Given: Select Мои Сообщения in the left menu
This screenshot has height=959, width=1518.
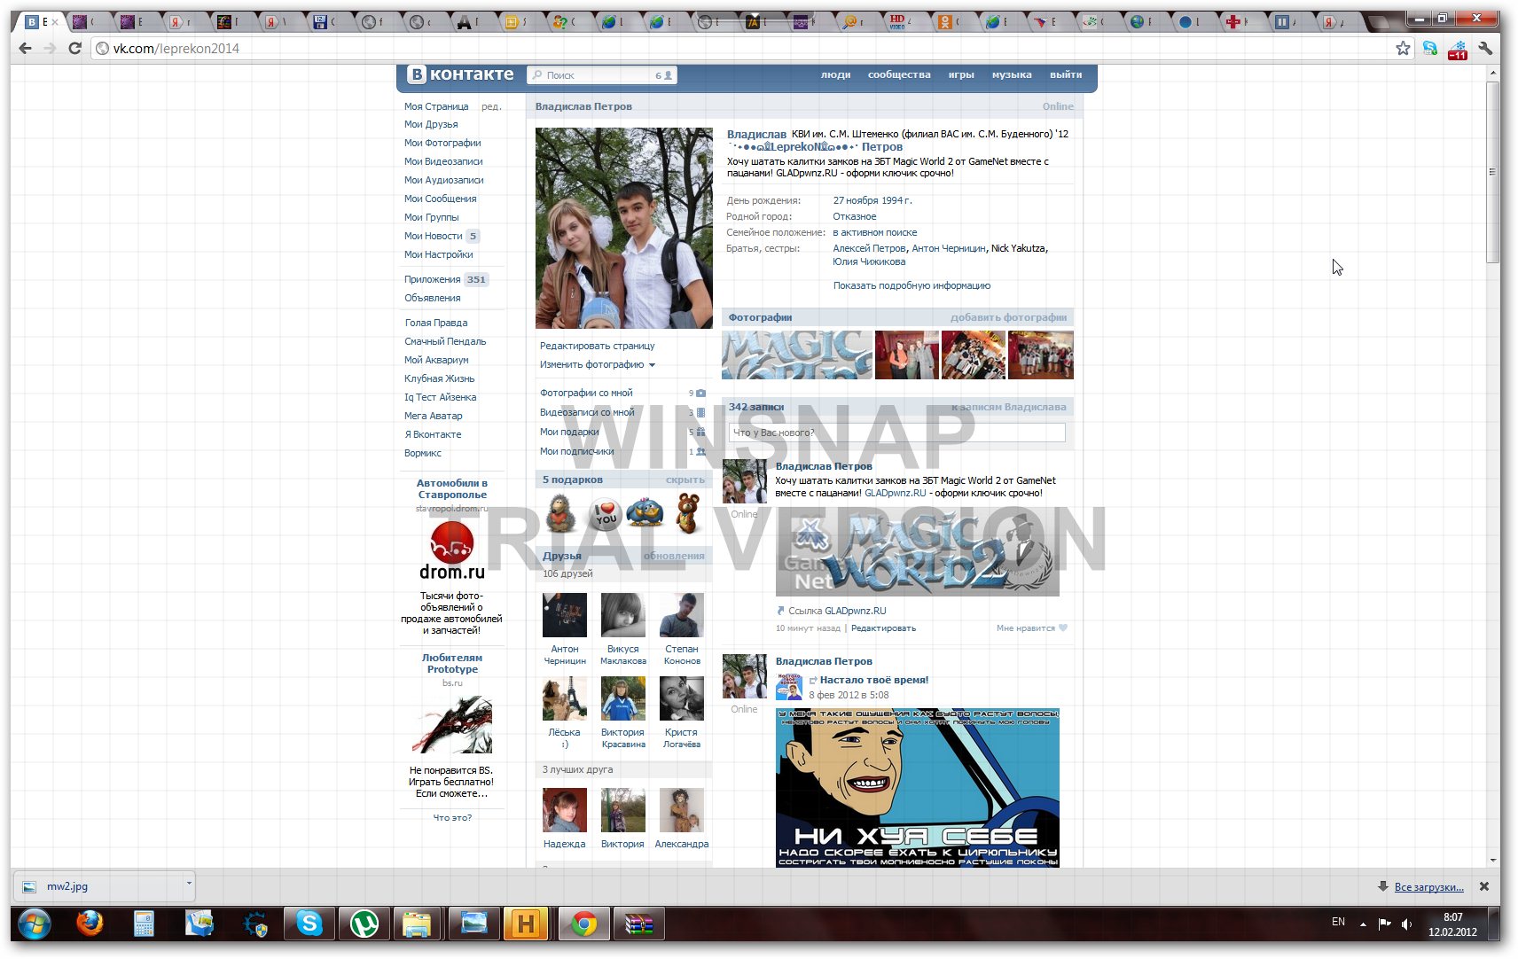Looking at the screenshot, I should (440, 199).
